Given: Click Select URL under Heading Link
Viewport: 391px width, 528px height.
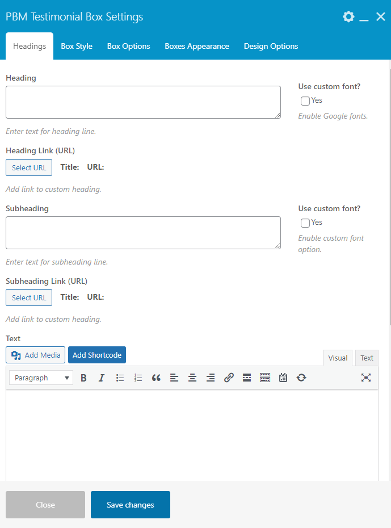Looking at the screenshot, I should [x=29, y=167].
